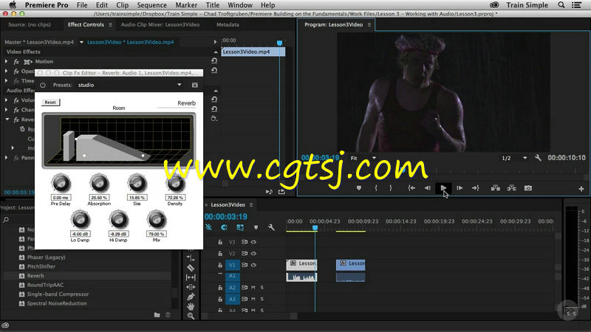Toggle Reverb bypass stopwatch icon

tap(22, 129)
